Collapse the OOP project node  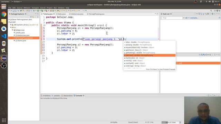[x=9, y=22]
